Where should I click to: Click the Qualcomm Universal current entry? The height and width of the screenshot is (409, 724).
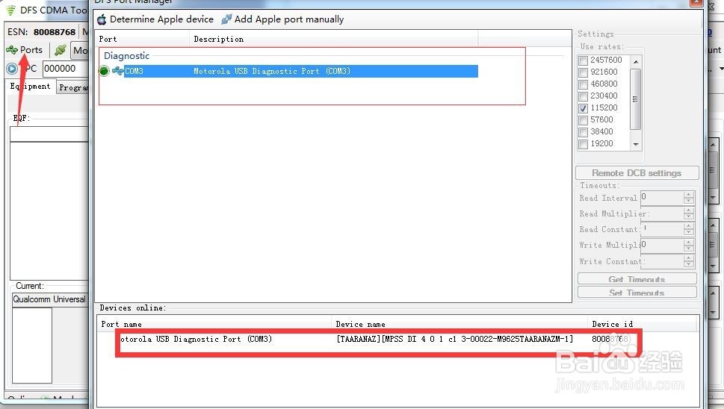point(49,299)
